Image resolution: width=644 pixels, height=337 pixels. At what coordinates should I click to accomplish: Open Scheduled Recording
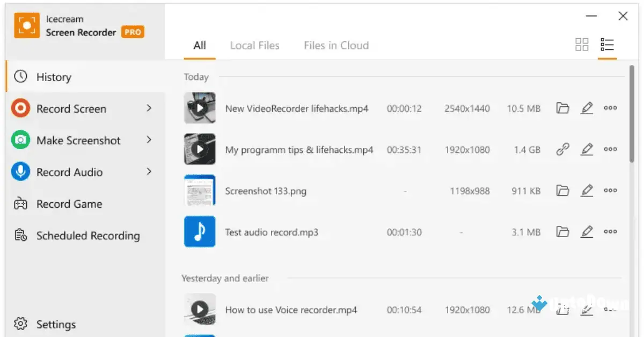(x=87, y=236)
